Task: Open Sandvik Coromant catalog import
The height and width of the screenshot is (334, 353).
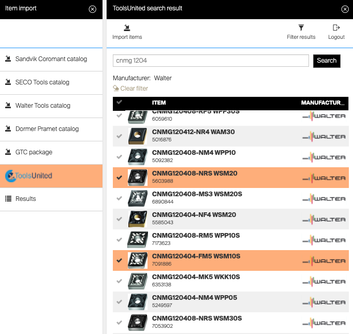Action: coord(51,59)
